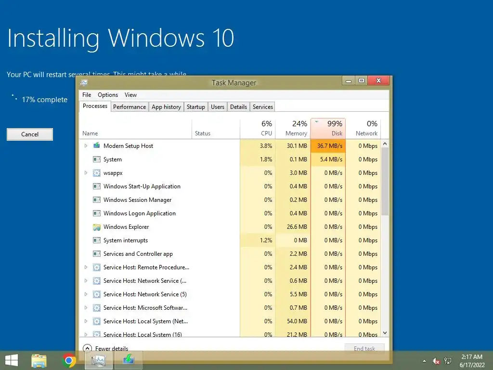
Task: Click the Task Manager title bar icon
Action: click(x=84, y=83)
